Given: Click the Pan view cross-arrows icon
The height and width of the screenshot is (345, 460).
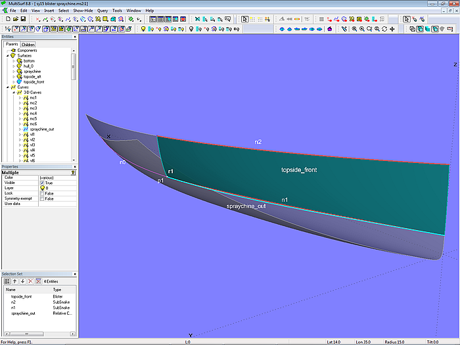Looking at the screenshot, I should tap(393, 29).
